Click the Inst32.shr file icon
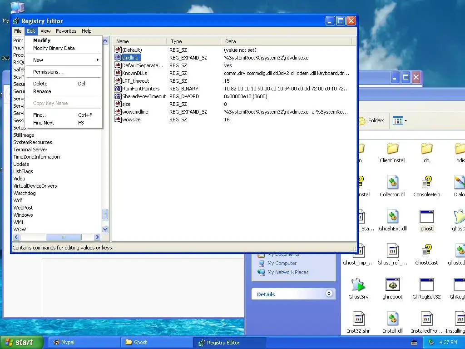Viewport: 465px width, 349px height. pyautogui.click(x=358, y=319)
